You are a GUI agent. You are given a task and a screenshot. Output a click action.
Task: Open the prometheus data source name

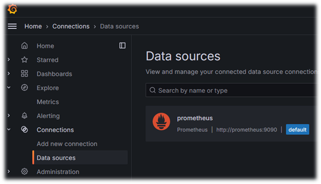pos(195,118)
